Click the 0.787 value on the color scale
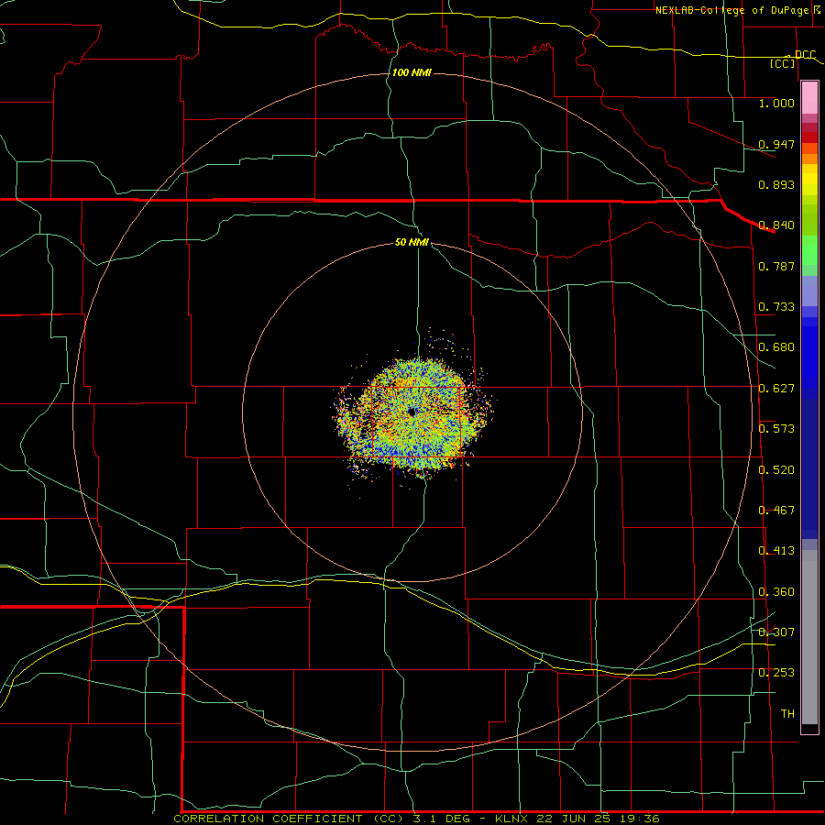 point(776,266)
